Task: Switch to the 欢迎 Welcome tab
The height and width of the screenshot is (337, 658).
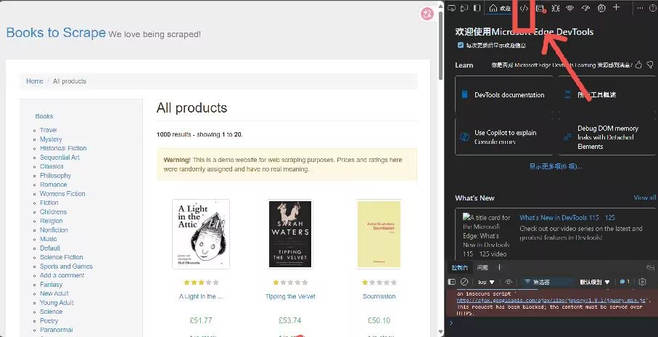Action: pyautogui.click(x=501, y=9)
